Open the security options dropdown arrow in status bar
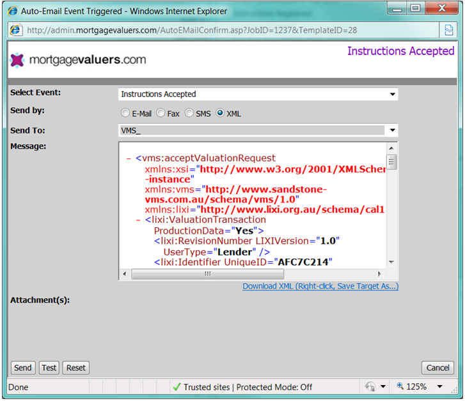This screenshot has height=401, width=465. [383, 386]
